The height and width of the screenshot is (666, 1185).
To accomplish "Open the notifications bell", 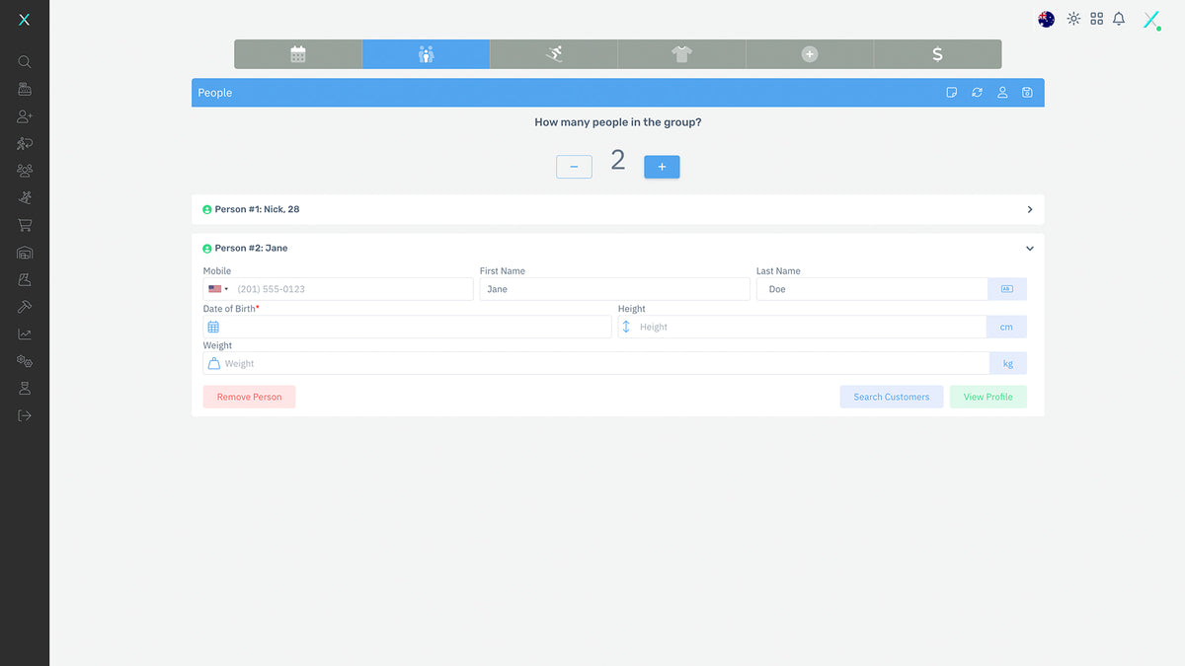I will pyautogui.click(x=1119, y=19).
